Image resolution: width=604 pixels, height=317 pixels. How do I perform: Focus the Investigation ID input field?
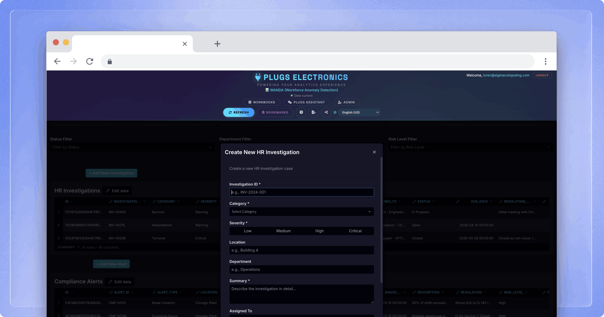[x=301, y=192]
